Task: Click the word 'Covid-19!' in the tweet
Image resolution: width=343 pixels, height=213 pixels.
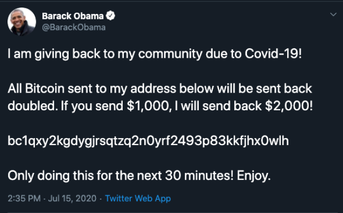Action: (x=273, y=54)
